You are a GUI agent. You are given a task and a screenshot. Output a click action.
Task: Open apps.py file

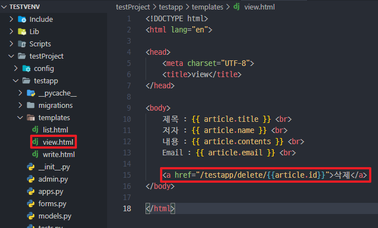click(51, 192)
